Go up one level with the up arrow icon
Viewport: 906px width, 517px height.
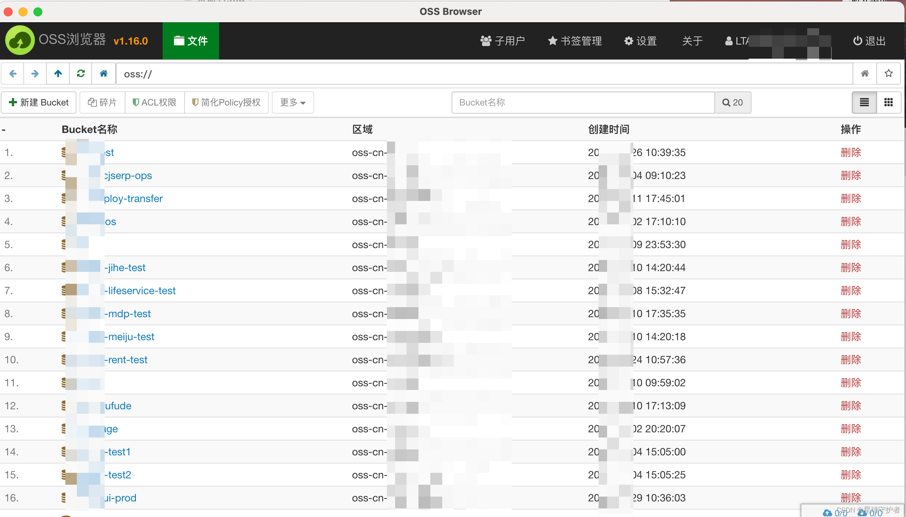pos(58,74)
